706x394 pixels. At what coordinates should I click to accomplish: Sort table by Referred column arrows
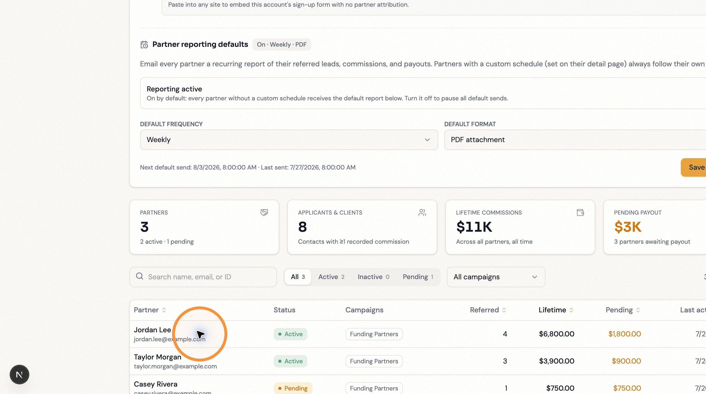click(504, 310)
